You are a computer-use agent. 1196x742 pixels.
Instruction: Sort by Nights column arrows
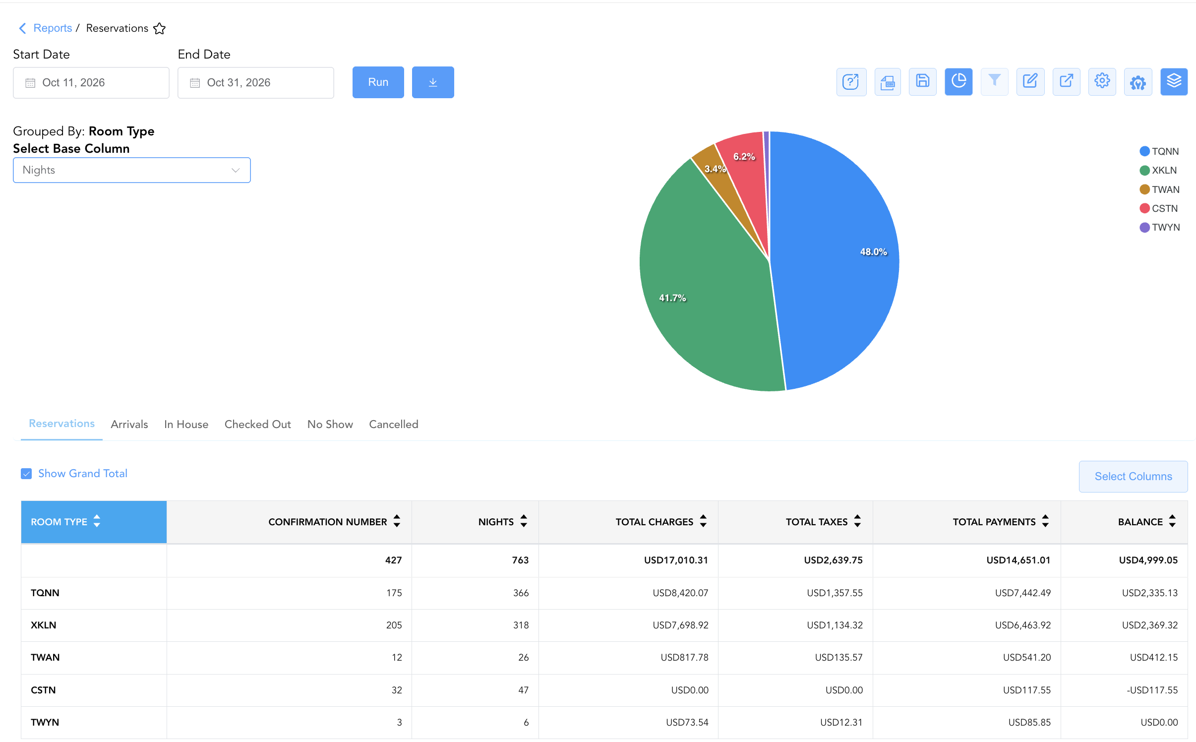(x=524, y=521)
